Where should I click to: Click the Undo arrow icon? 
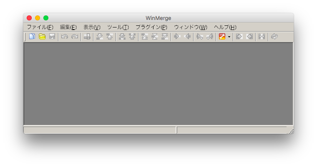[x=65, y=37]
